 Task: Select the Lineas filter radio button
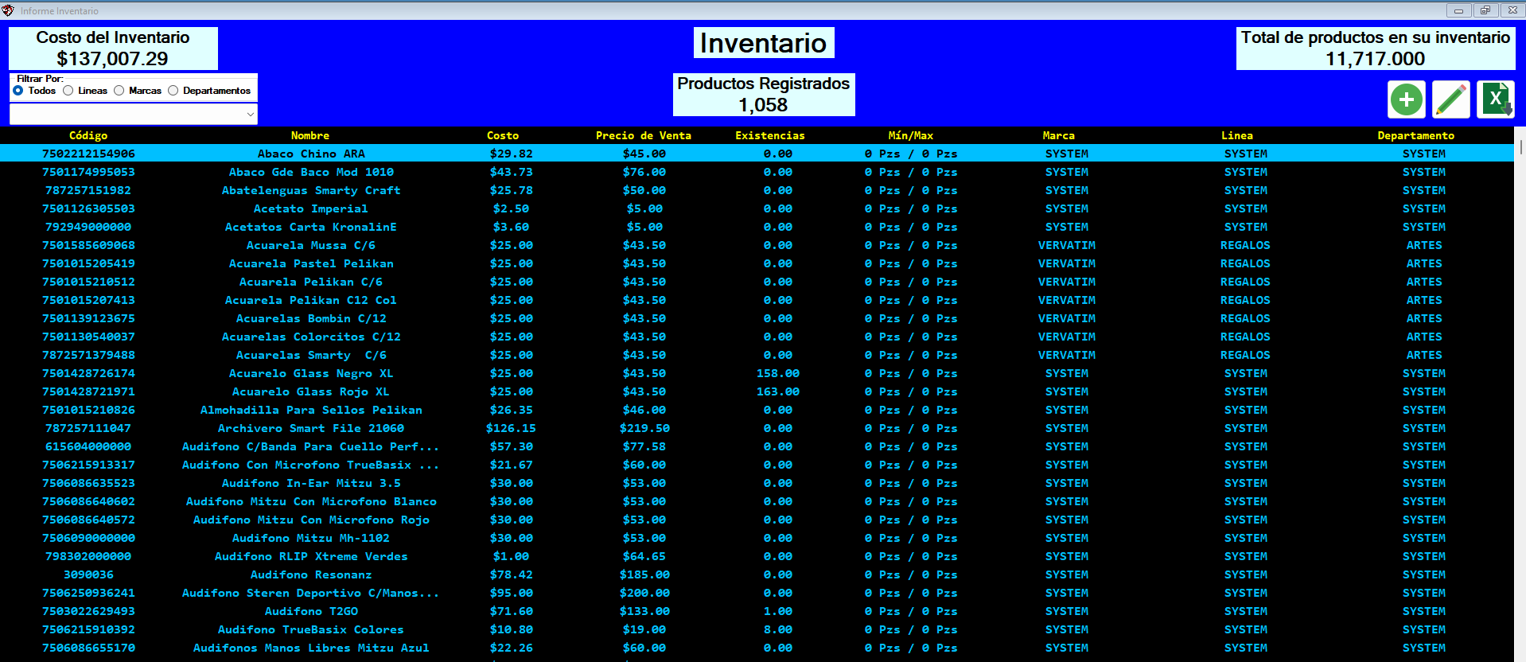click(x=68, y=91)
